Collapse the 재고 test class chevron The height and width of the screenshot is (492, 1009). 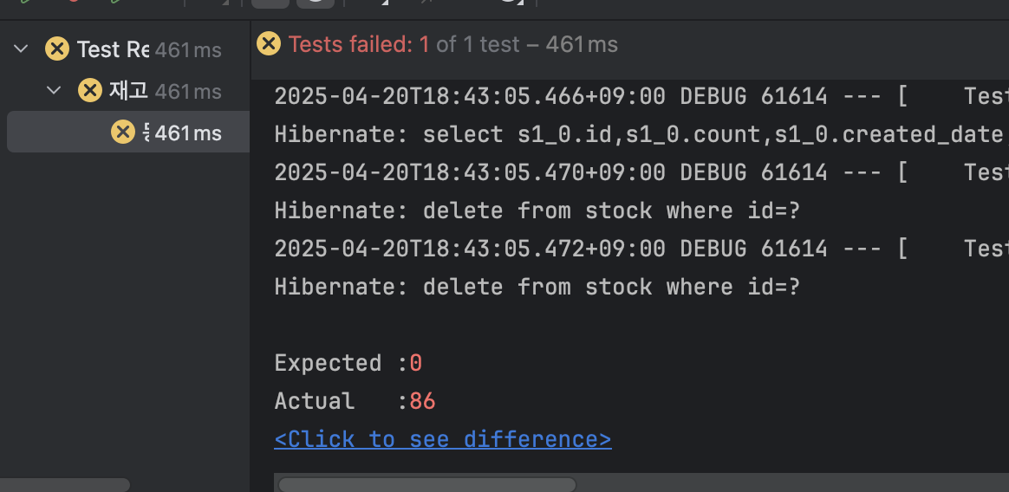pyautogui.click(x=54, y=91)
